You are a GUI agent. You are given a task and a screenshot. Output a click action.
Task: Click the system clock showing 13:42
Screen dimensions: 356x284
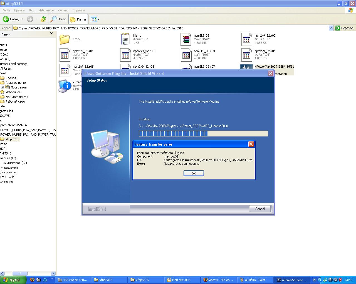(348, 280)
